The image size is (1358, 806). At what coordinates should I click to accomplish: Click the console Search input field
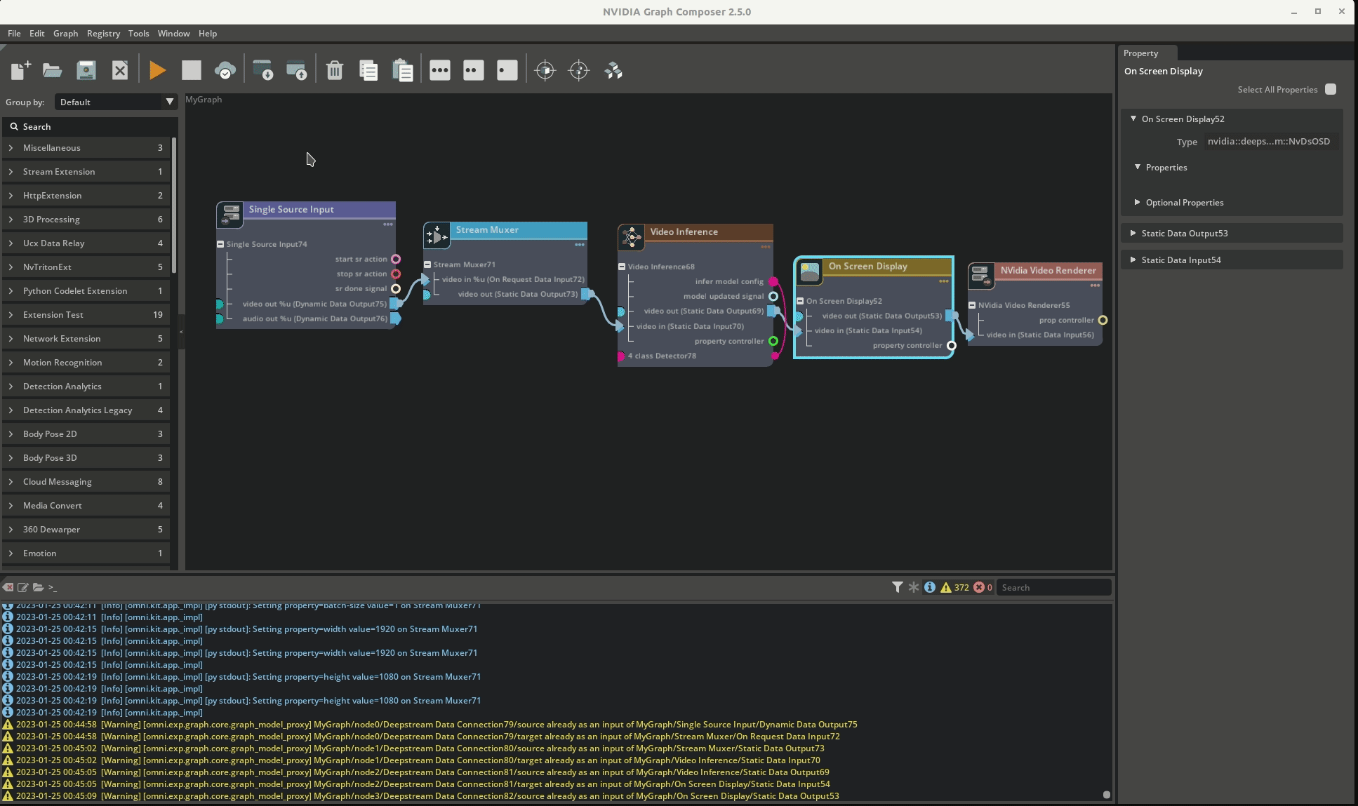point(1053,587)
